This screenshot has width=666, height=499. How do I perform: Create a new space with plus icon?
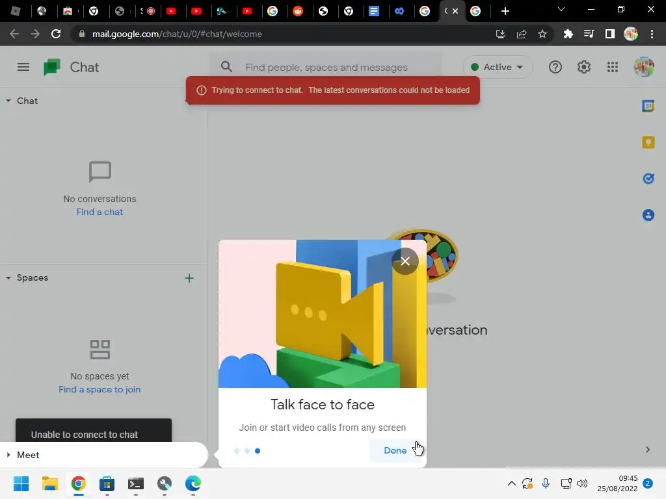[x=189, y=278]
